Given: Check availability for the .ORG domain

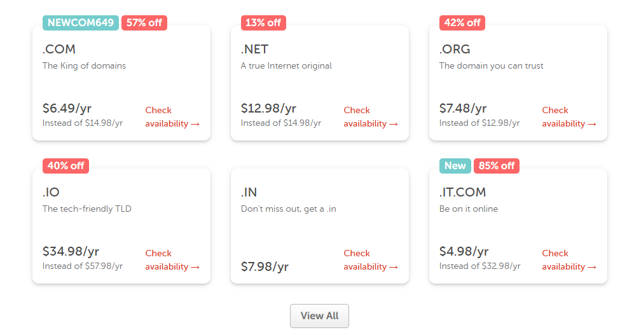Looking at the screenshot, I should 568,117.
